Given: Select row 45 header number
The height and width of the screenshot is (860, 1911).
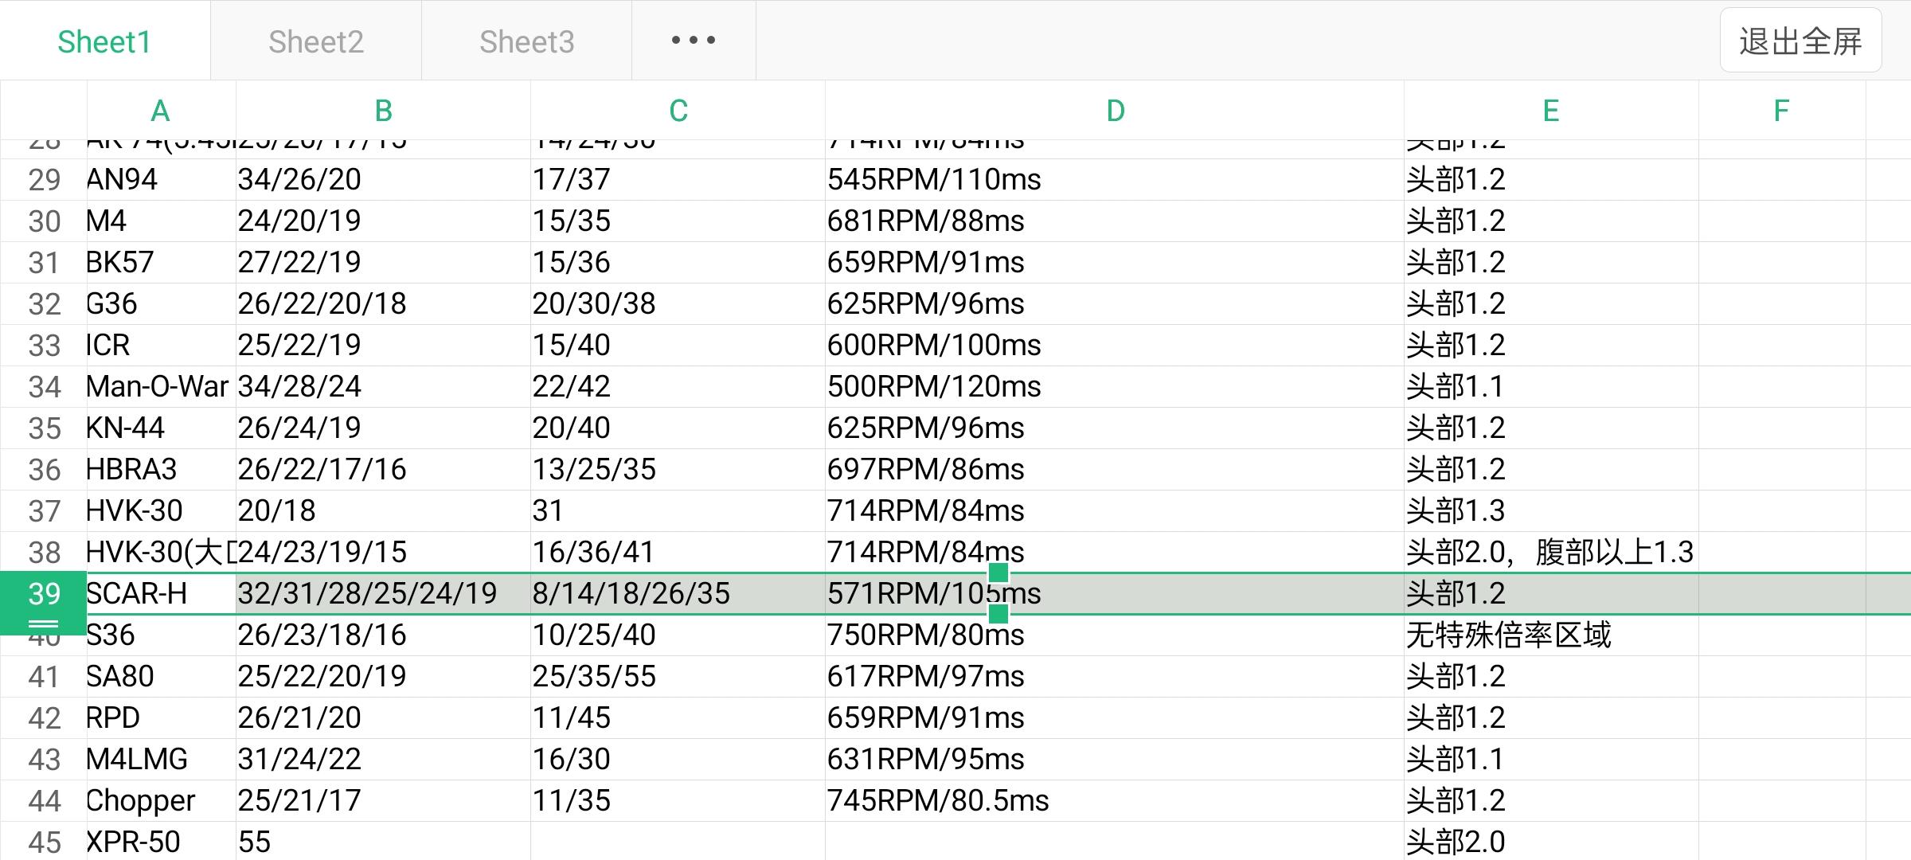Looking at the screenshot, I should pos(44,842).
